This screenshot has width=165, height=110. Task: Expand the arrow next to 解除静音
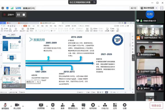[x=11, y=106]
